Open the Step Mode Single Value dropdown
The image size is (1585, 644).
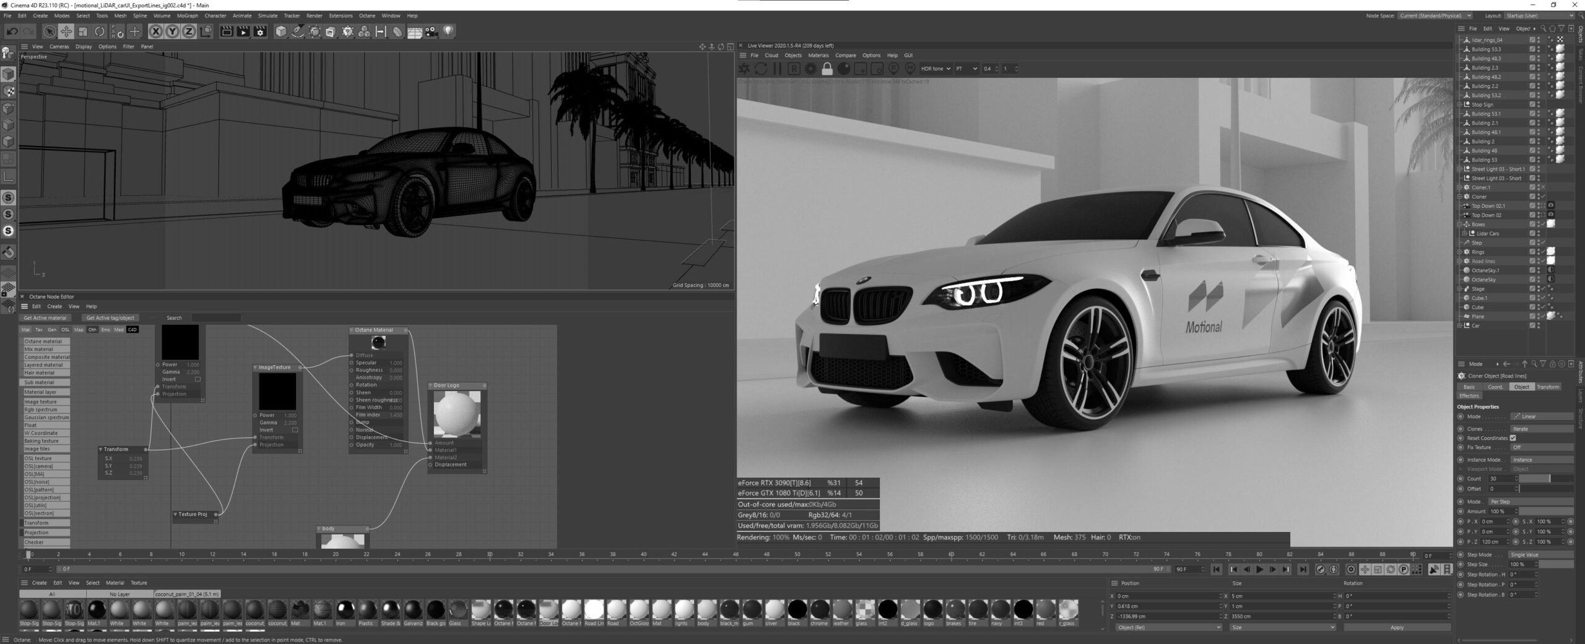pyautogui.click(x=1540, y=555)
